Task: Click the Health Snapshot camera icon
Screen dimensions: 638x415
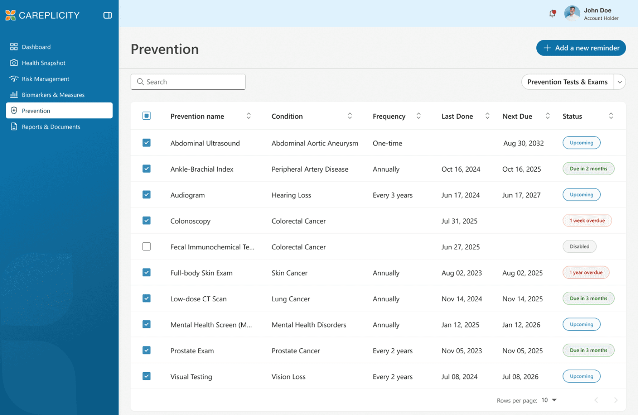Action: (14, 63)
